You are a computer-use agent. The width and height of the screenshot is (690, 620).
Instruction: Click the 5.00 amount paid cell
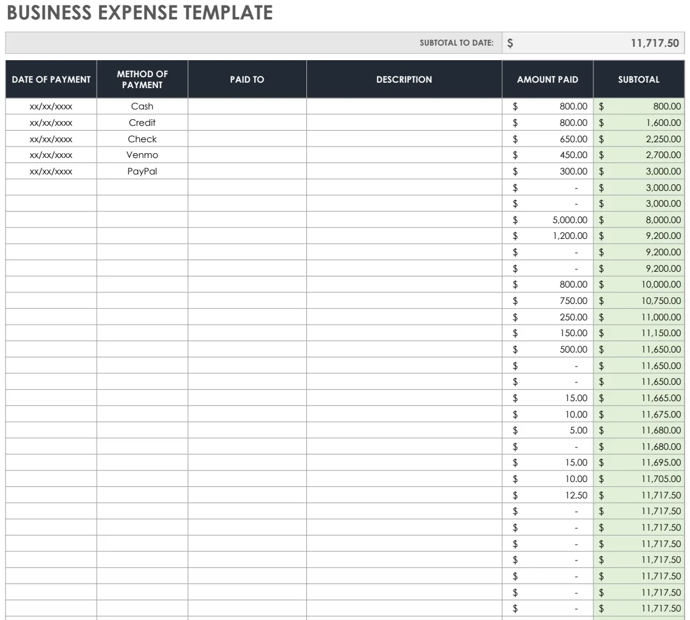(547, 430)
